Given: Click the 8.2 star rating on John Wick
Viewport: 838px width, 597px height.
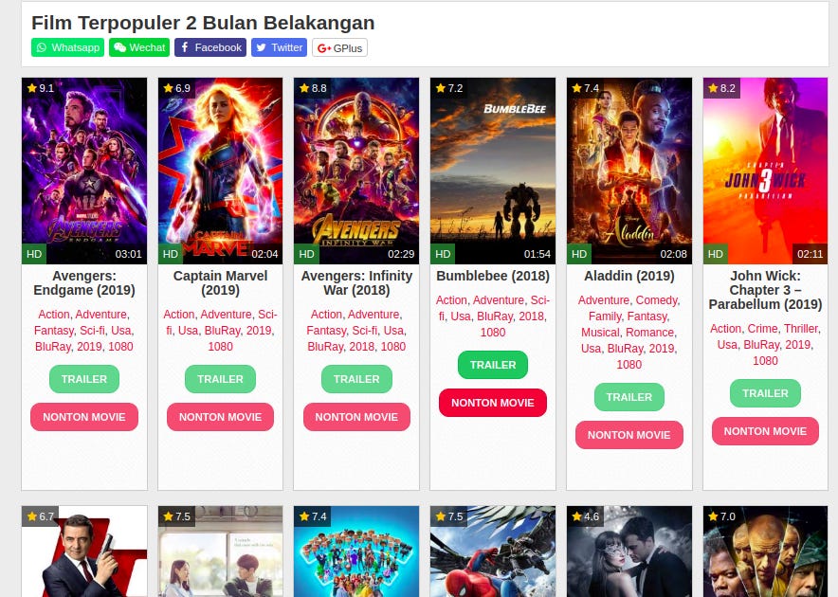Looking at the screenshot, I should pos(722,88).
